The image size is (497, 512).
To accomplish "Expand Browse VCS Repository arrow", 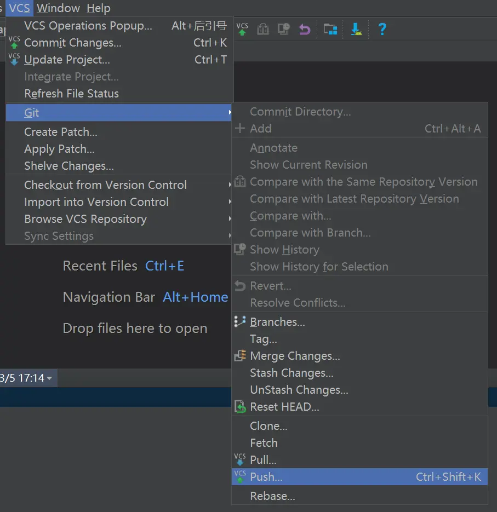I will (x=230, y=219).
